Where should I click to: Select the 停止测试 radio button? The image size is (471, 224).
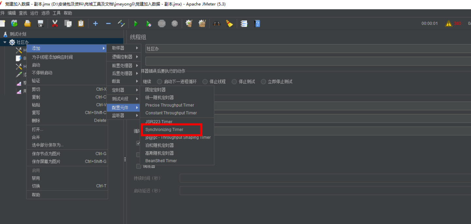point(234,82)
